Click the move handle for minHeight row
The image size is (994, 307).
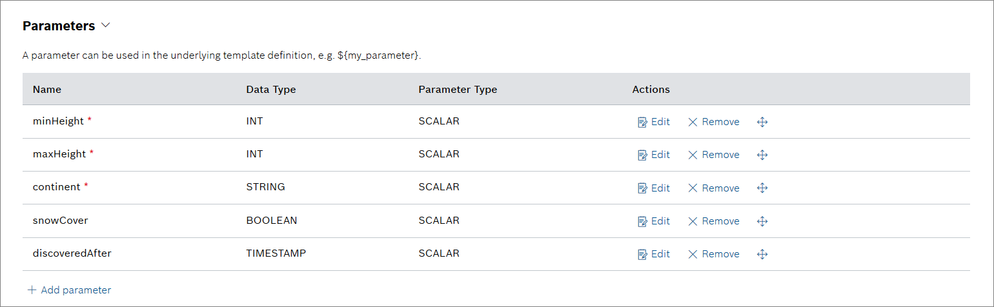click(762, 122)
